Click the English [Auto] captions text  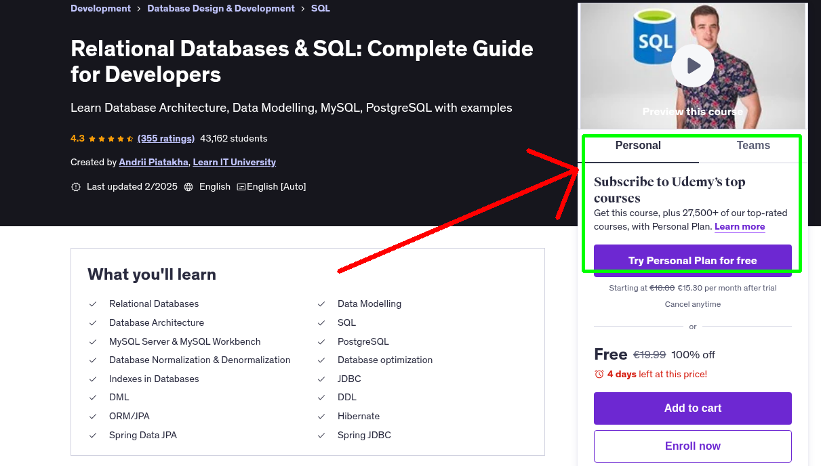277,187
